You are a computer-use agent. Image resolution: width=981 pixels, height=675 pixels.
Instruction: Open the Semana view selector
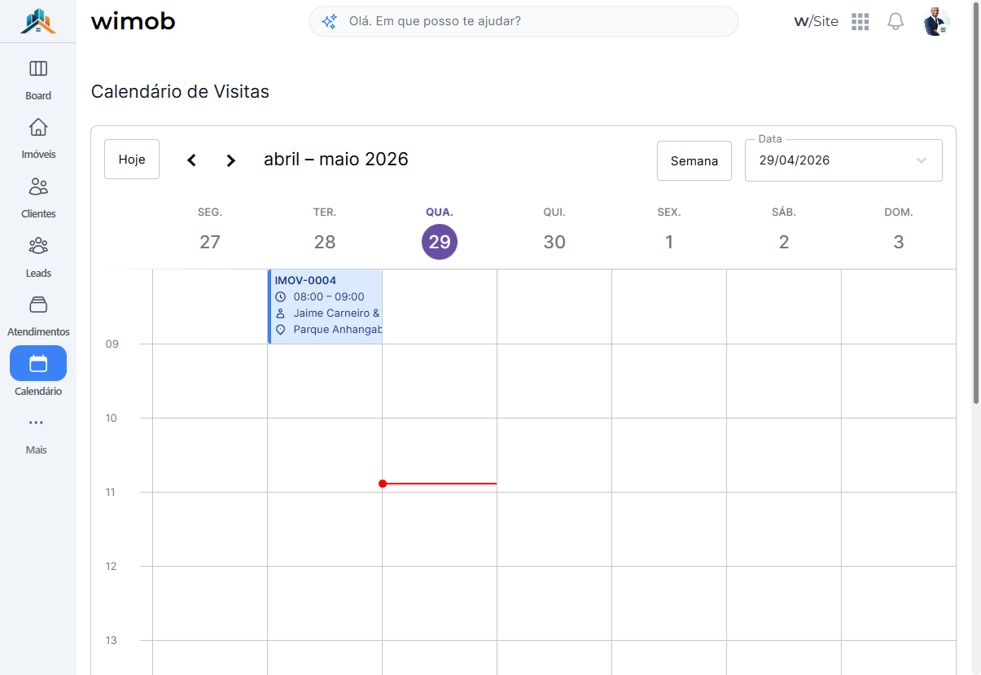[x=694, y=161]
